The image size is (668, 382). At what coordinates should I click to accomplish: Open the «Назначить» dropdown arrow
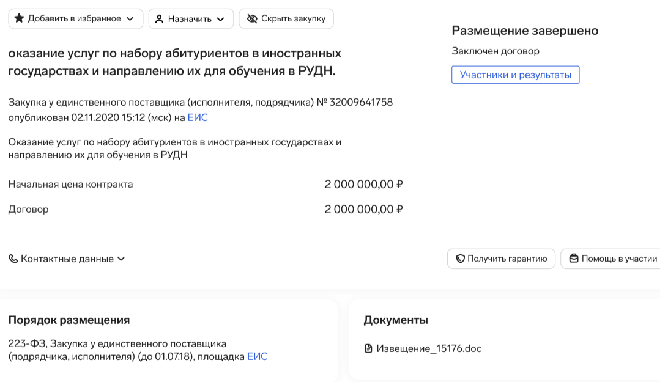(x=220, y=18)
